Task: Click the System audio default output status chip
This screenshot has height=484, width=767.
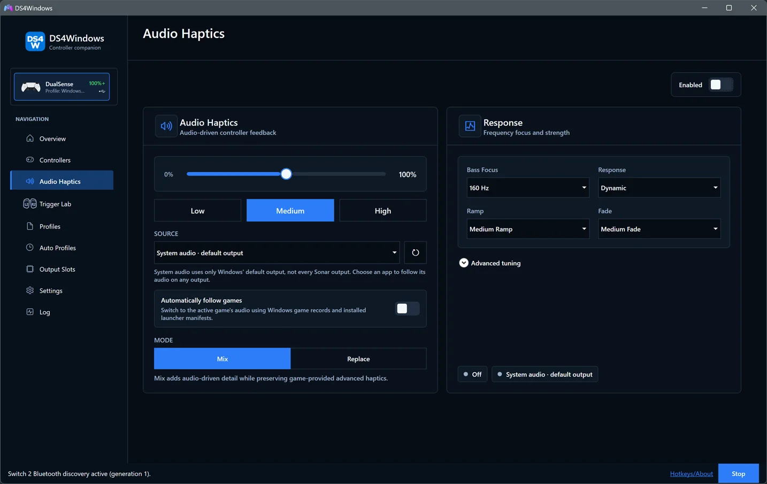Action: click(544, 374)
